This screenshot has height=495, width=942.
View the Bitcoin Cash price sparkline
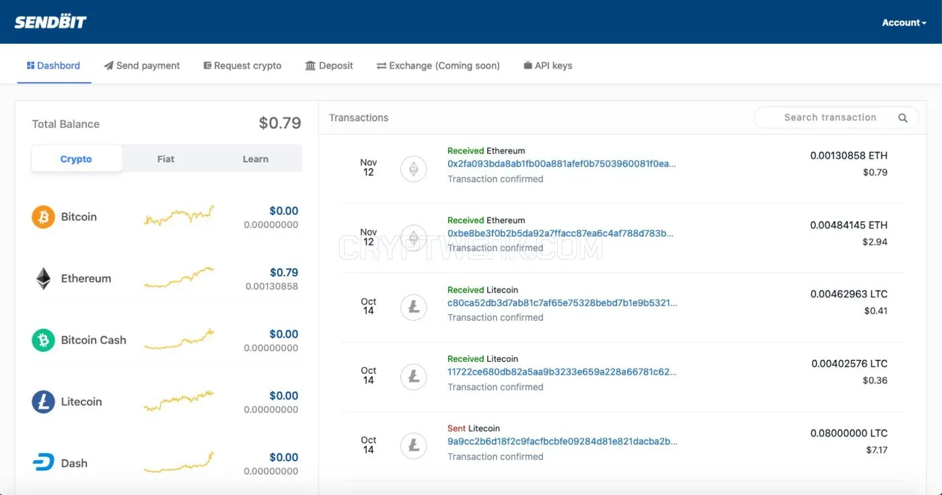coord(178,339)
